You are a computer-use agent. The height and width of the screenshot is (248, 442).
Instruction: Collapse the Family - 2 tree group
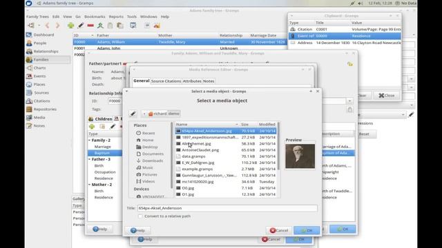click(x=89, y=140)
